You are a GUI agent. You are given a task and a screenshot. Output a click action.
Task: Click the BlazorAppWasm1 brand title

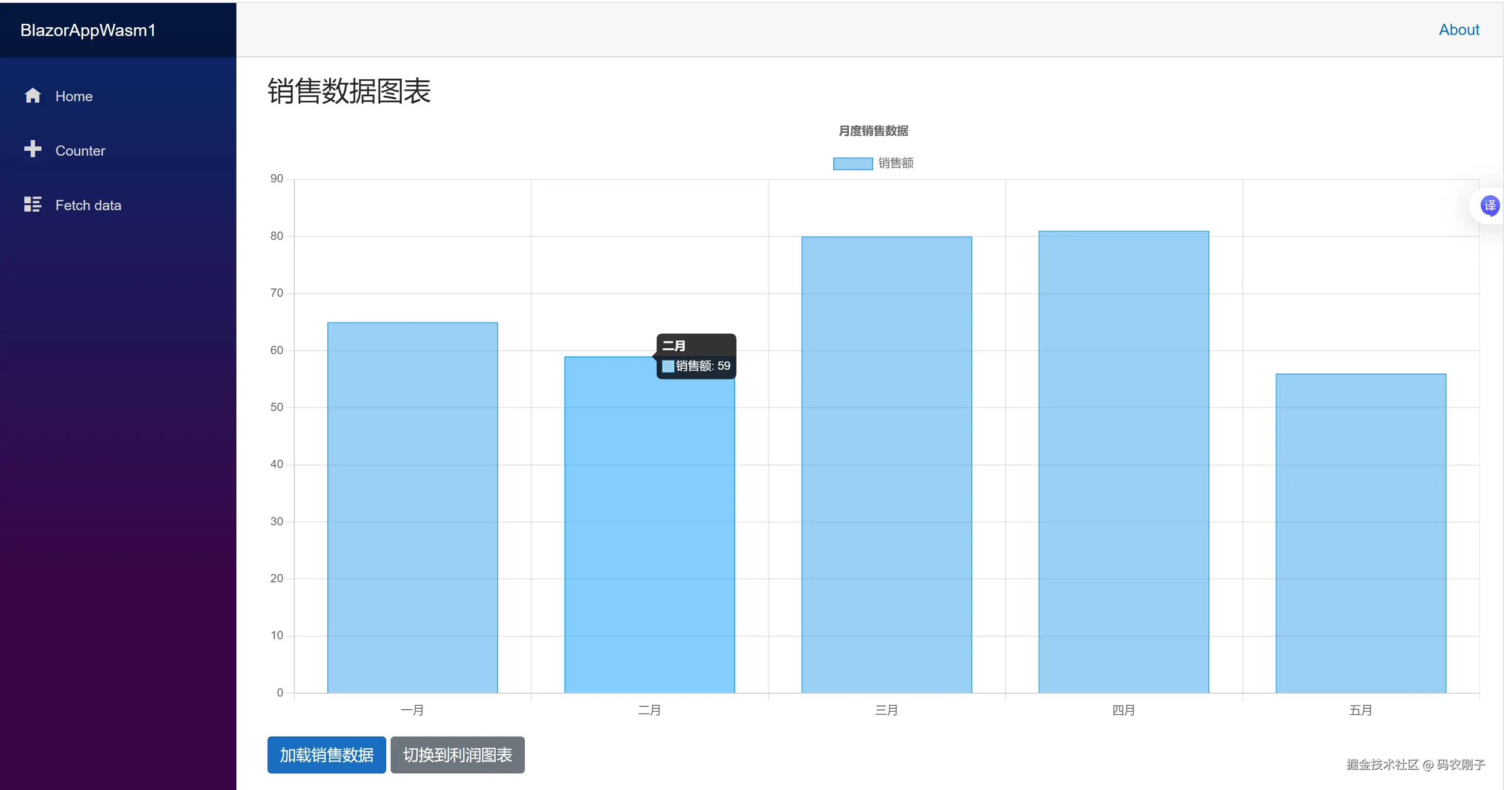(x=88, y=30)
